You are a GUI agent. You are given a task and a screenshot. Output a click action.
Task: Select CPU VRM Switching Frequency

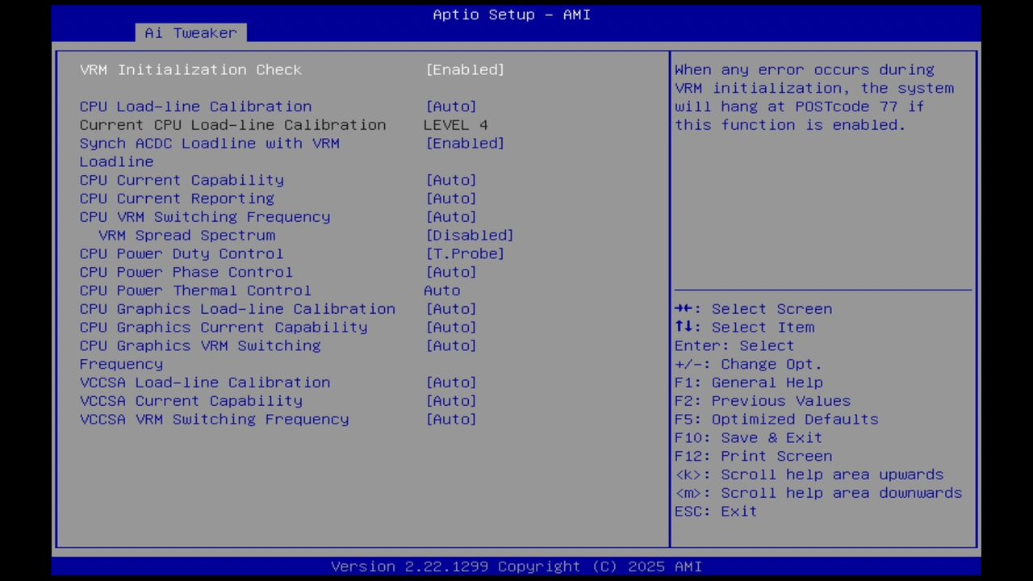204,216
